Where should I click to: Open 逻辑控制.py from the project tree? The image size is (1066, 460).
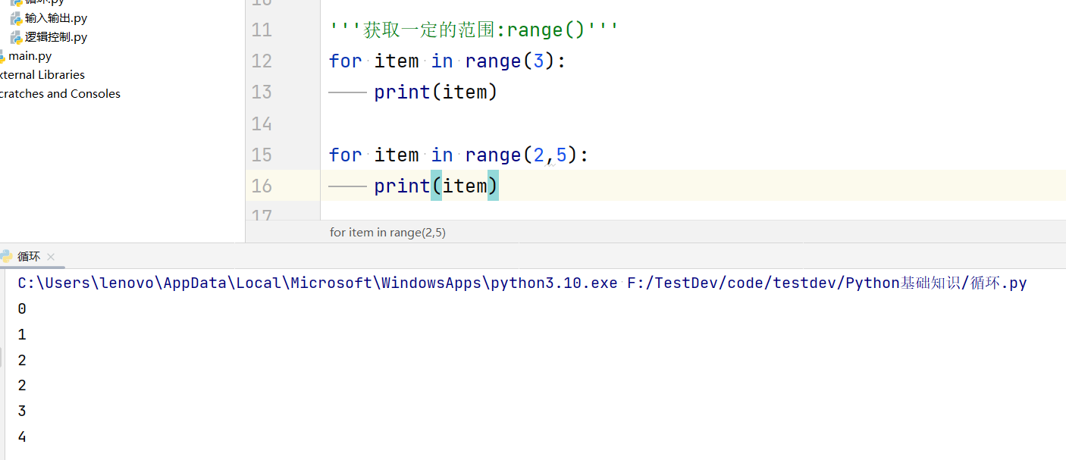[x=56, y=37]
